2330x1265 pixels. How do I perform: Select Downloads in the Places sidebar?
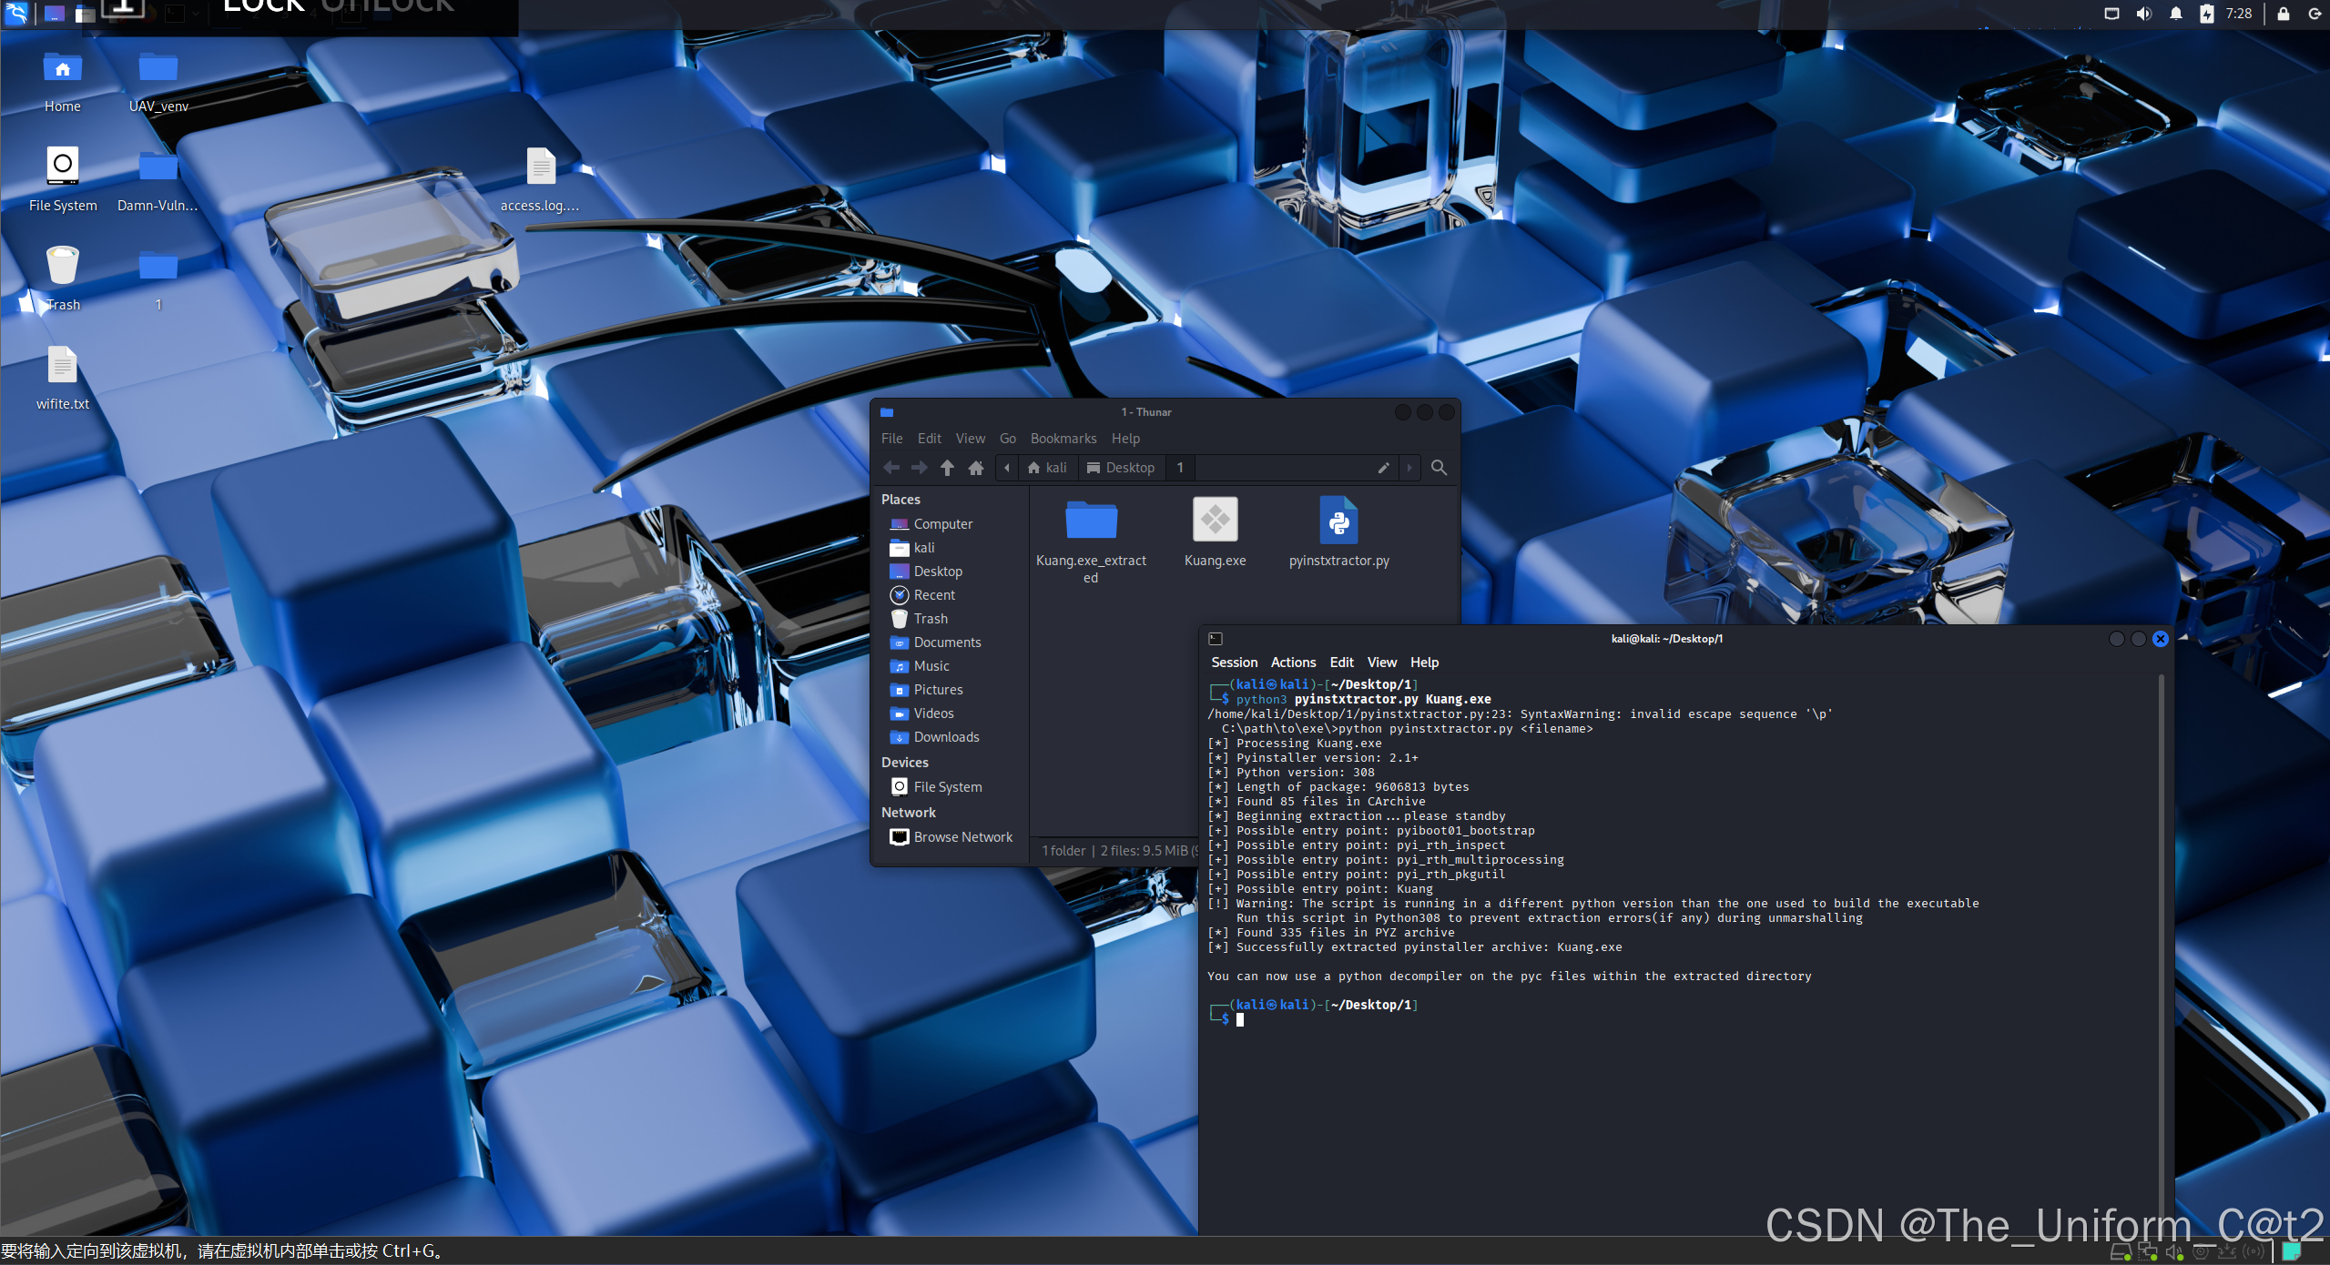click(x=946, y=737)
